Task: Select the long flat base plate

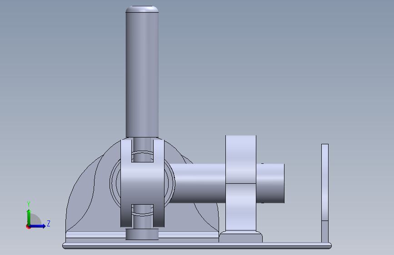Action: pyautogui.click(x=197, y=246)
